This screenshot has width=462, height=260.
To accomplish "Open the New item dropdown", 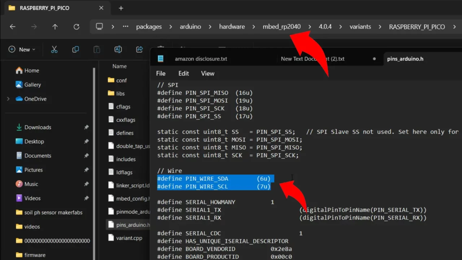I will (22, 49).
